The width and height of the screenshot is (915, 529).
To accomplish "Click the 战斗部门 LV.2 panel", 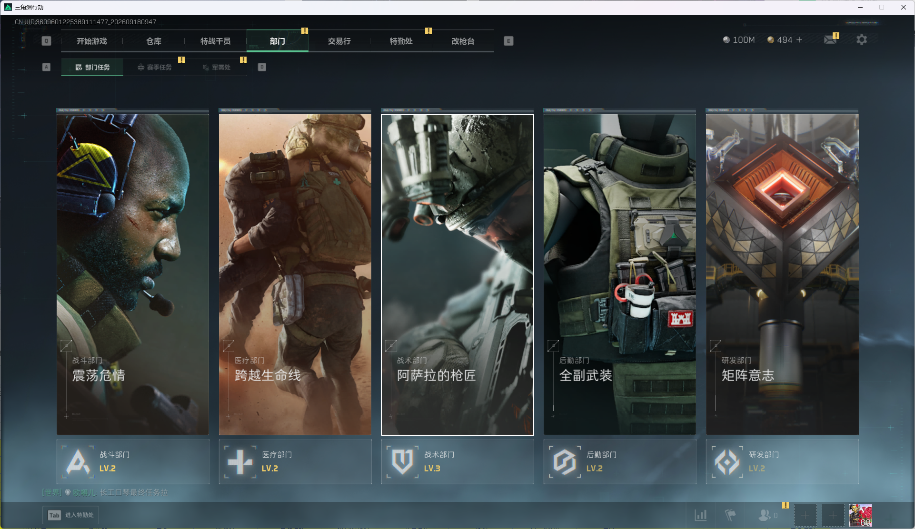I will pos(133,461).
